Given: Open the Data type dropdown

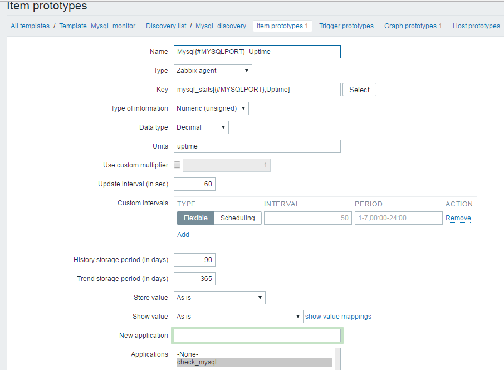Looking at the screenshot, I should click(201, 127).
